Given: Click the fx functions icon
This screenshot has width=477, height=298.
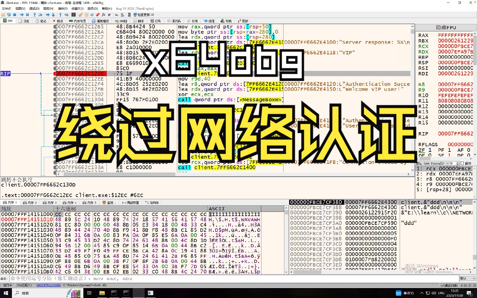Looking at the screenshot, I should (x=104, y=15).
